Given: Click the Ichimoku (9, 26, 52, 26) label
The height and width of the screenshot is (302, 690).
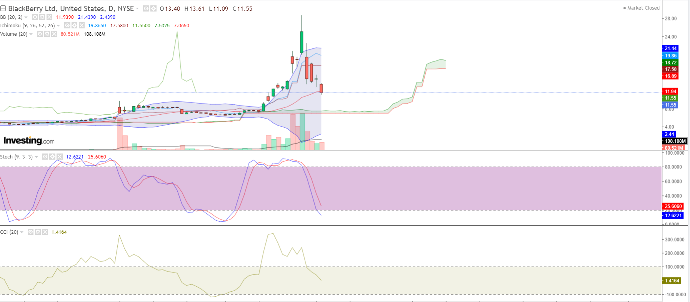Looking at the screenshot, I should coord(28,26).
